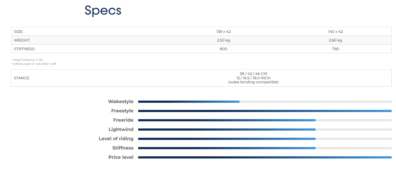This screenshot has width=396, height=169.
Task: Click the Freeride rating bar
Action: 265,120
